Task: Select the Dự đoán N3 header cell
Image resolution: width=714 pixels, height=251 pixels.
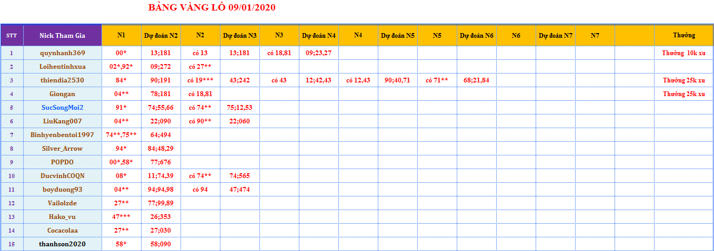Action: pyautogui.click(x=240, y=35)
